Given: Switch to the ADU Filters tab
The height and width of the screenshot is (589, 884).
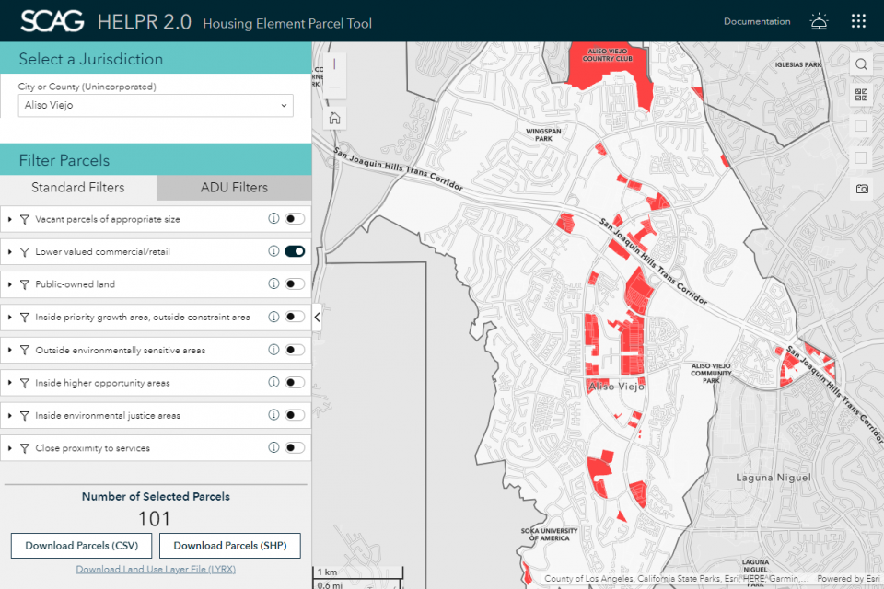Looking at the screenshot, I should tap(234, 188).
